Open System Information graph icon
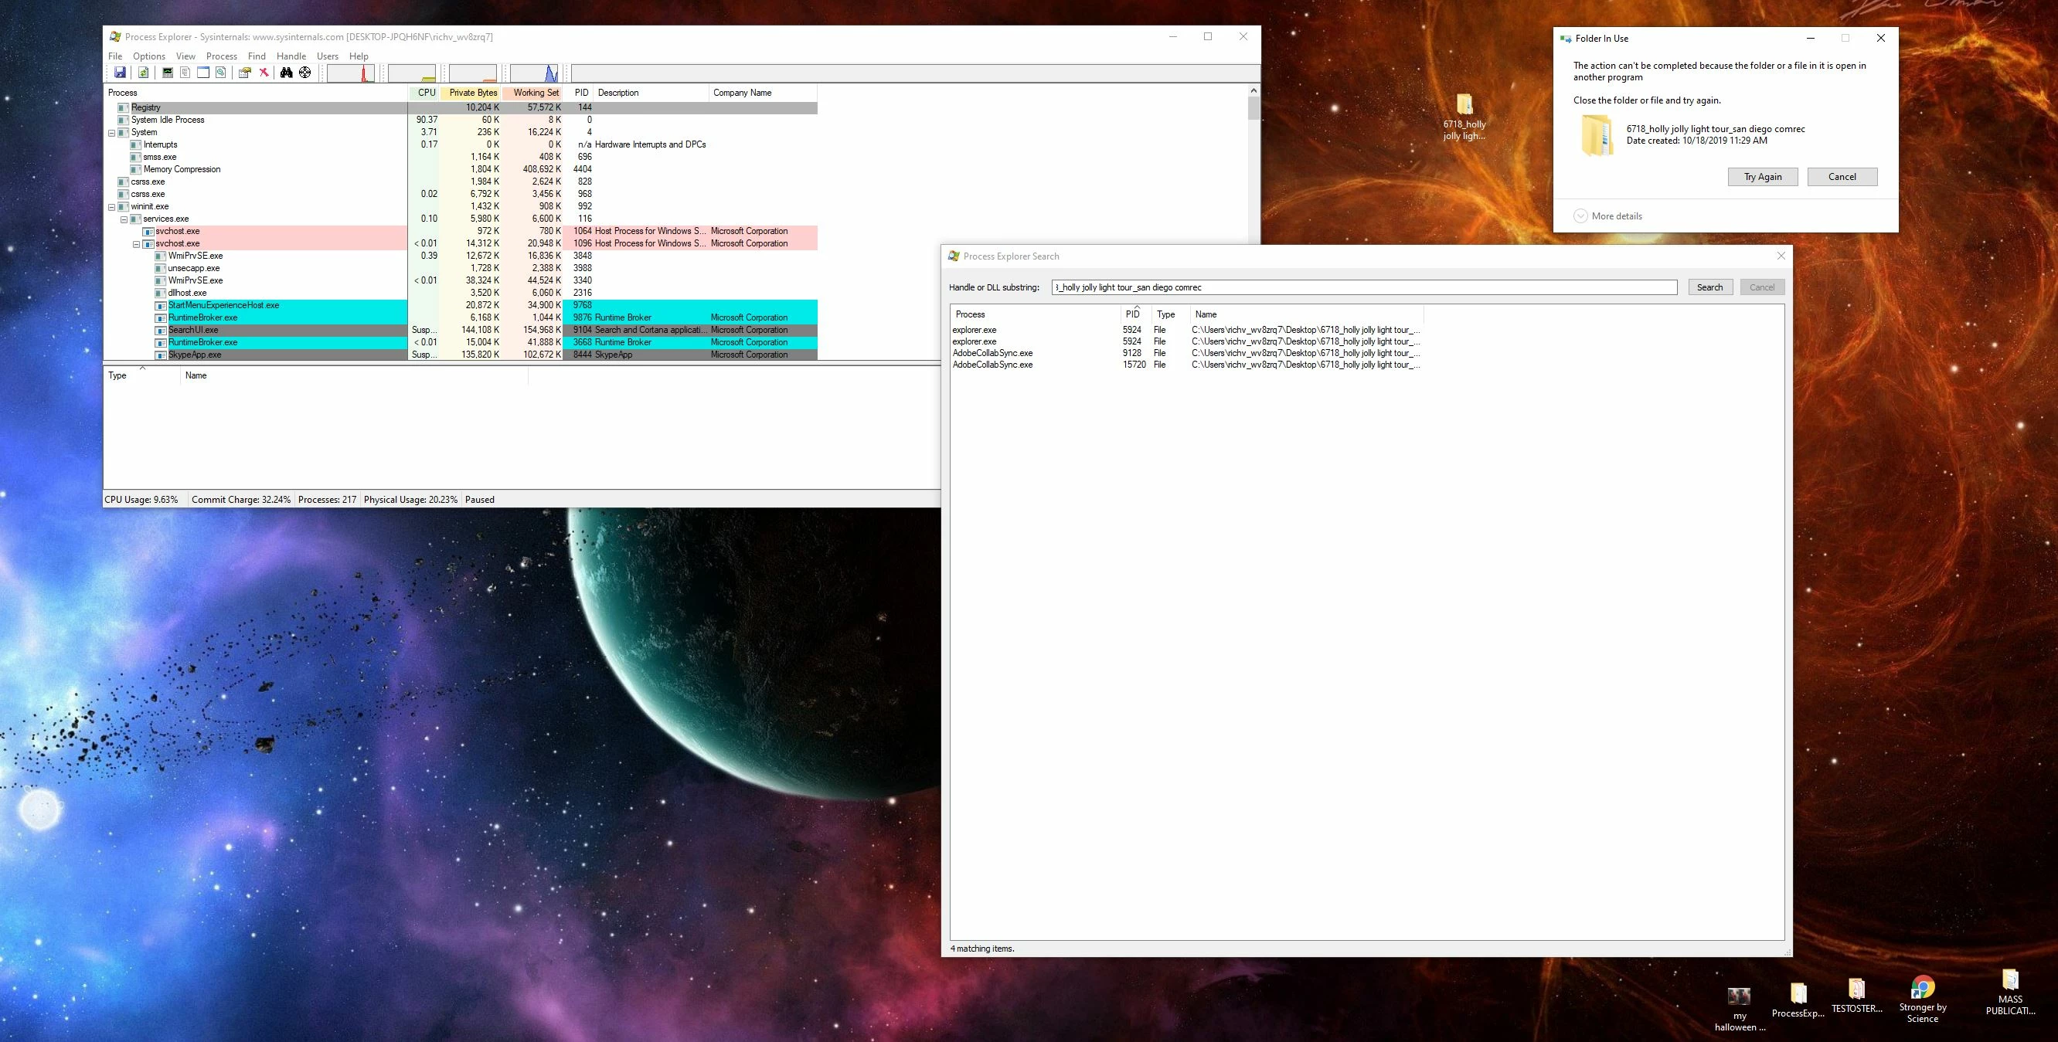Image resolution: width=2058 pixels, height=1042 pixels. point(167,73)
